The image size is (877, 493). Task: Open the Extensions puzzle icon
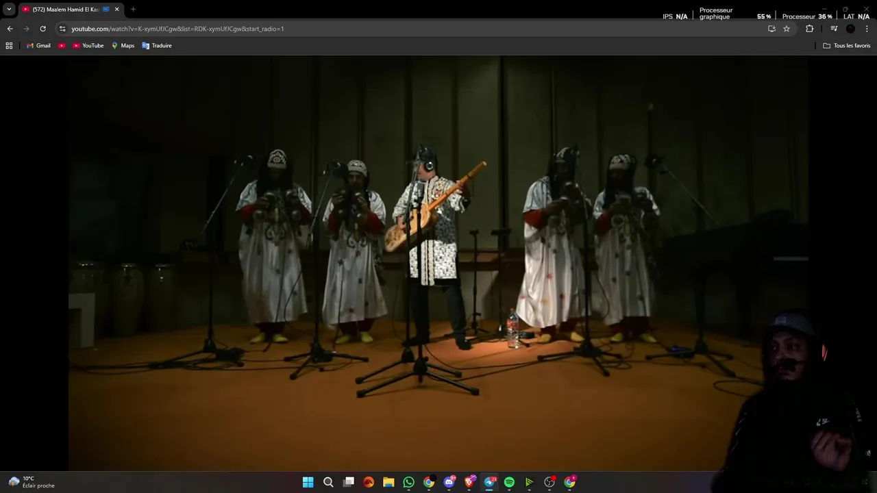click(x=809, y=29)
